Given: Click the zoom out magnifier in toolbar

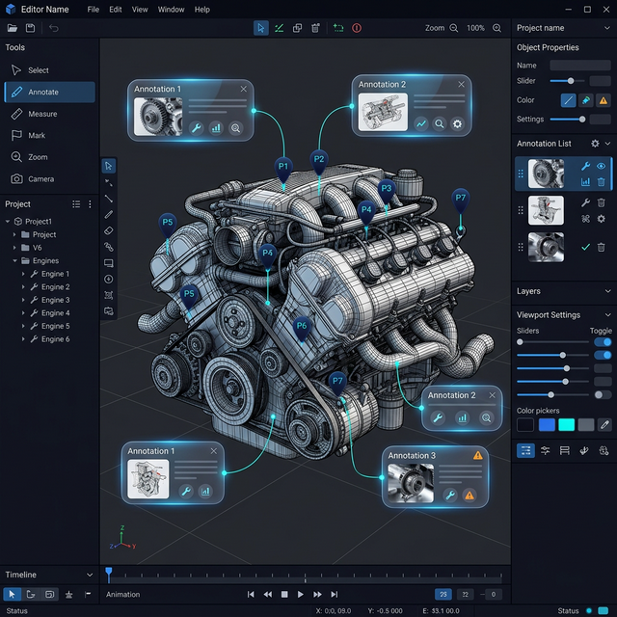Looking at the screenshot, I should pos(455,28).
